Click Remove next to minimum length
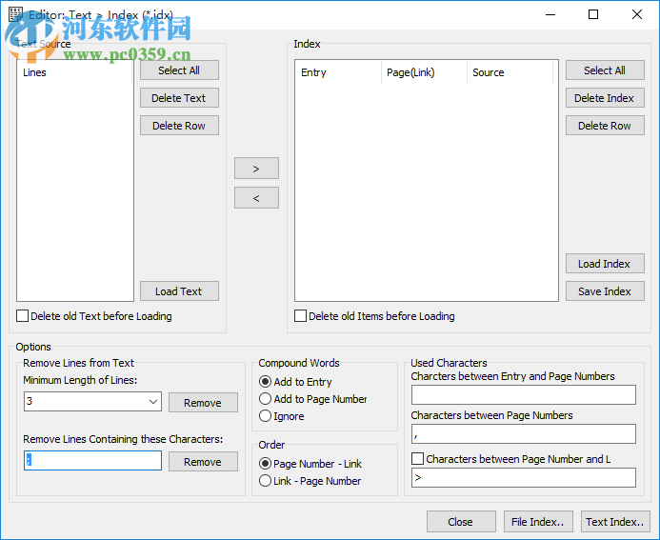This screenshot has width=660, height=540. (203, 403)
